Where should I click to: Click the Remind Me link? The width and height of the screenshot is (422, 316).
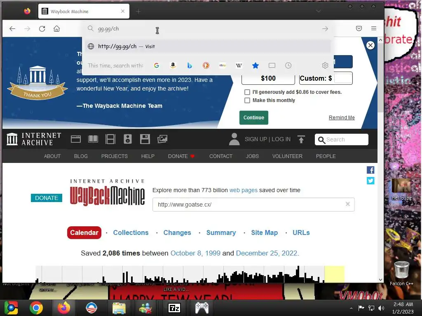click(x=342, y=117)
